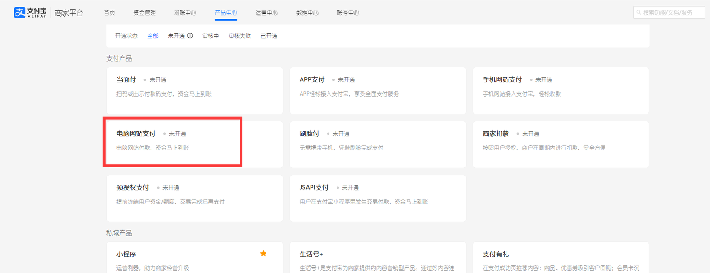Open the 资金管理 menu

tap(144, 13)
